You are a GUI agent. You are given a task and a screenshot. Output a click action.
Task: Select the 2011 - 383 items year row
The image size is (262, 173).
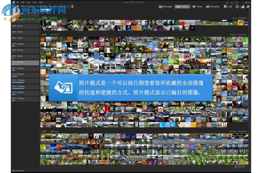(x=25, y=69)
